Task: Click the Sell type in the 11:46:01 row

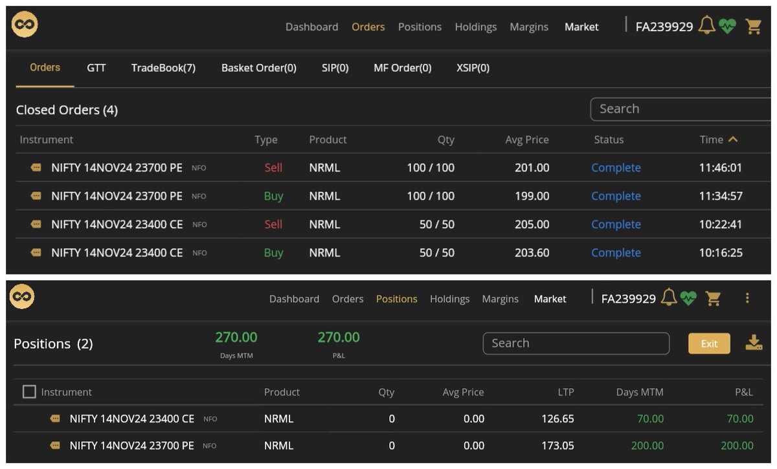Action: click(x=273, y=168)
